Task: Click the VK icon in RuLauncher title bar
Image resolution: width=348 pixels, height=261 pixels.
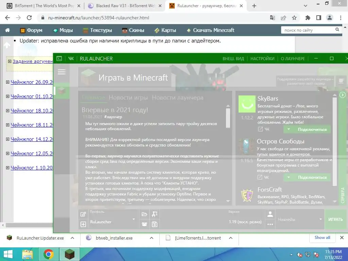Action: (x=71, y=58)
